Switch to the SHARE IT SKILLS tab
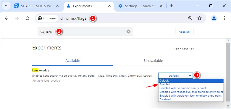The height and width of the screenshot is (109, 231). tap(37, 6)
